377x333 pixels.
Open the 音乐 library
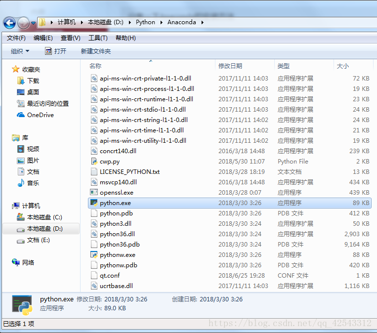28,183
